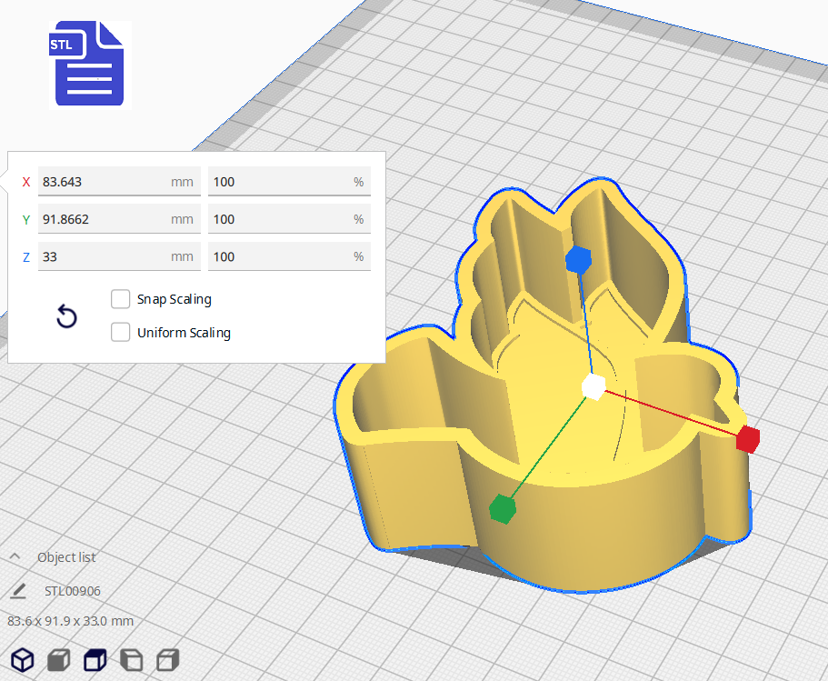Switch to front view icon

pos(59,659)
